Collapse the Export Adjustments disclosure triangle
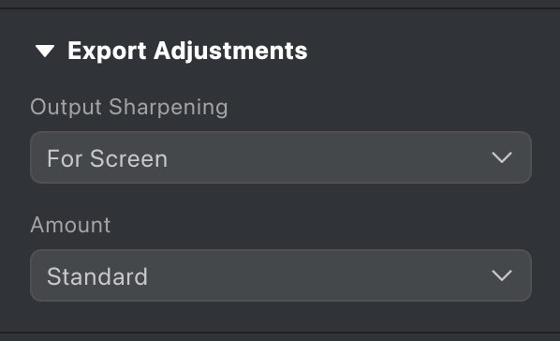 point(45,51)
